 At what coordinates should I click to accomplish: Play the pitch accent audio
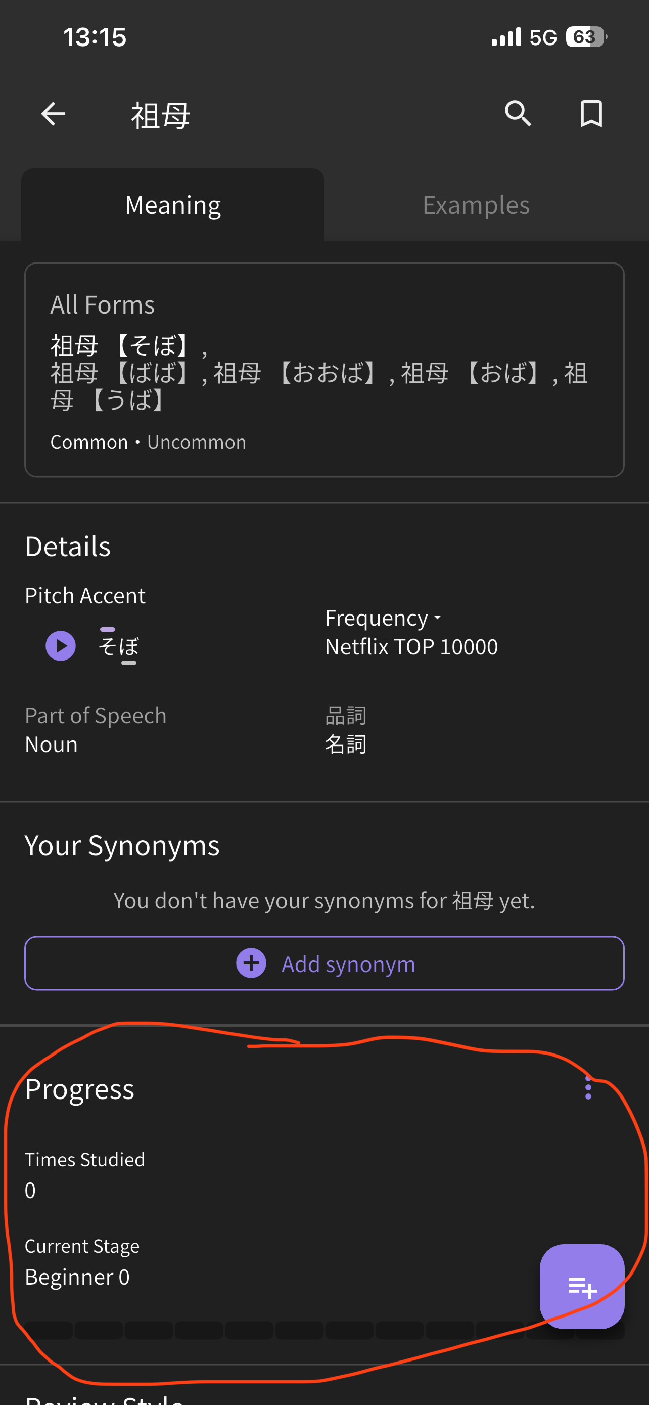(61, 646)
